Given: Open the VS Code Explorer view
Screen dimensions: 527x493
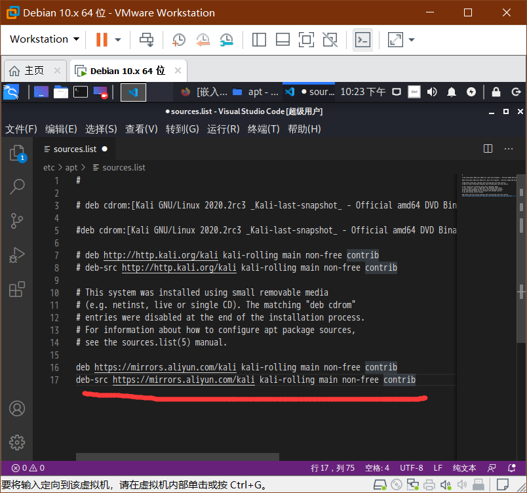Looking at the screenshot, I should [x=18, y=153].
